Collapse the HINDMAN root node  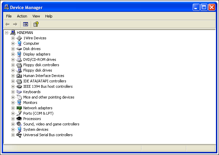6,33
